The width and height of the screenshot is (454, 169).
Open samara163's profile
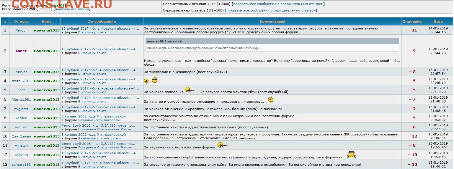point(21,165)
